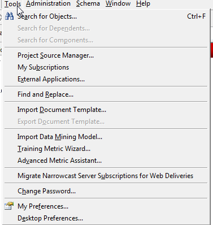The image size is (213, 225).
Task: Open the Tools menu
Action: click(12, 3)
